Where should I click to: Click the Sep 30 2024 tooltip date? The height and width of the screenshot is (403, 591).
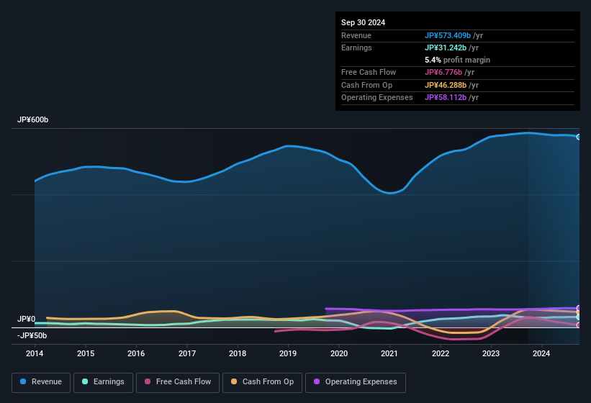pos(363,22)
